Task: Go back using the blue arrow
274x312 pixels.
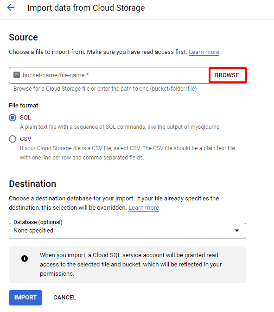Action: (x=11, y=7)
